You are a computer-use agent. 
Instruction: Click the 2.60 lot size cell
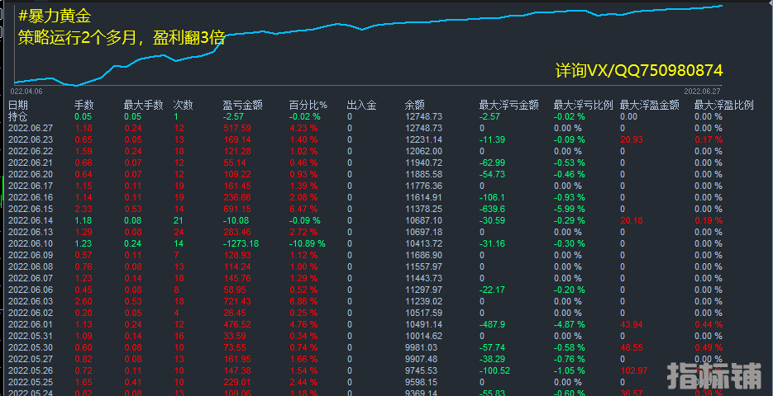pos(83,302)
